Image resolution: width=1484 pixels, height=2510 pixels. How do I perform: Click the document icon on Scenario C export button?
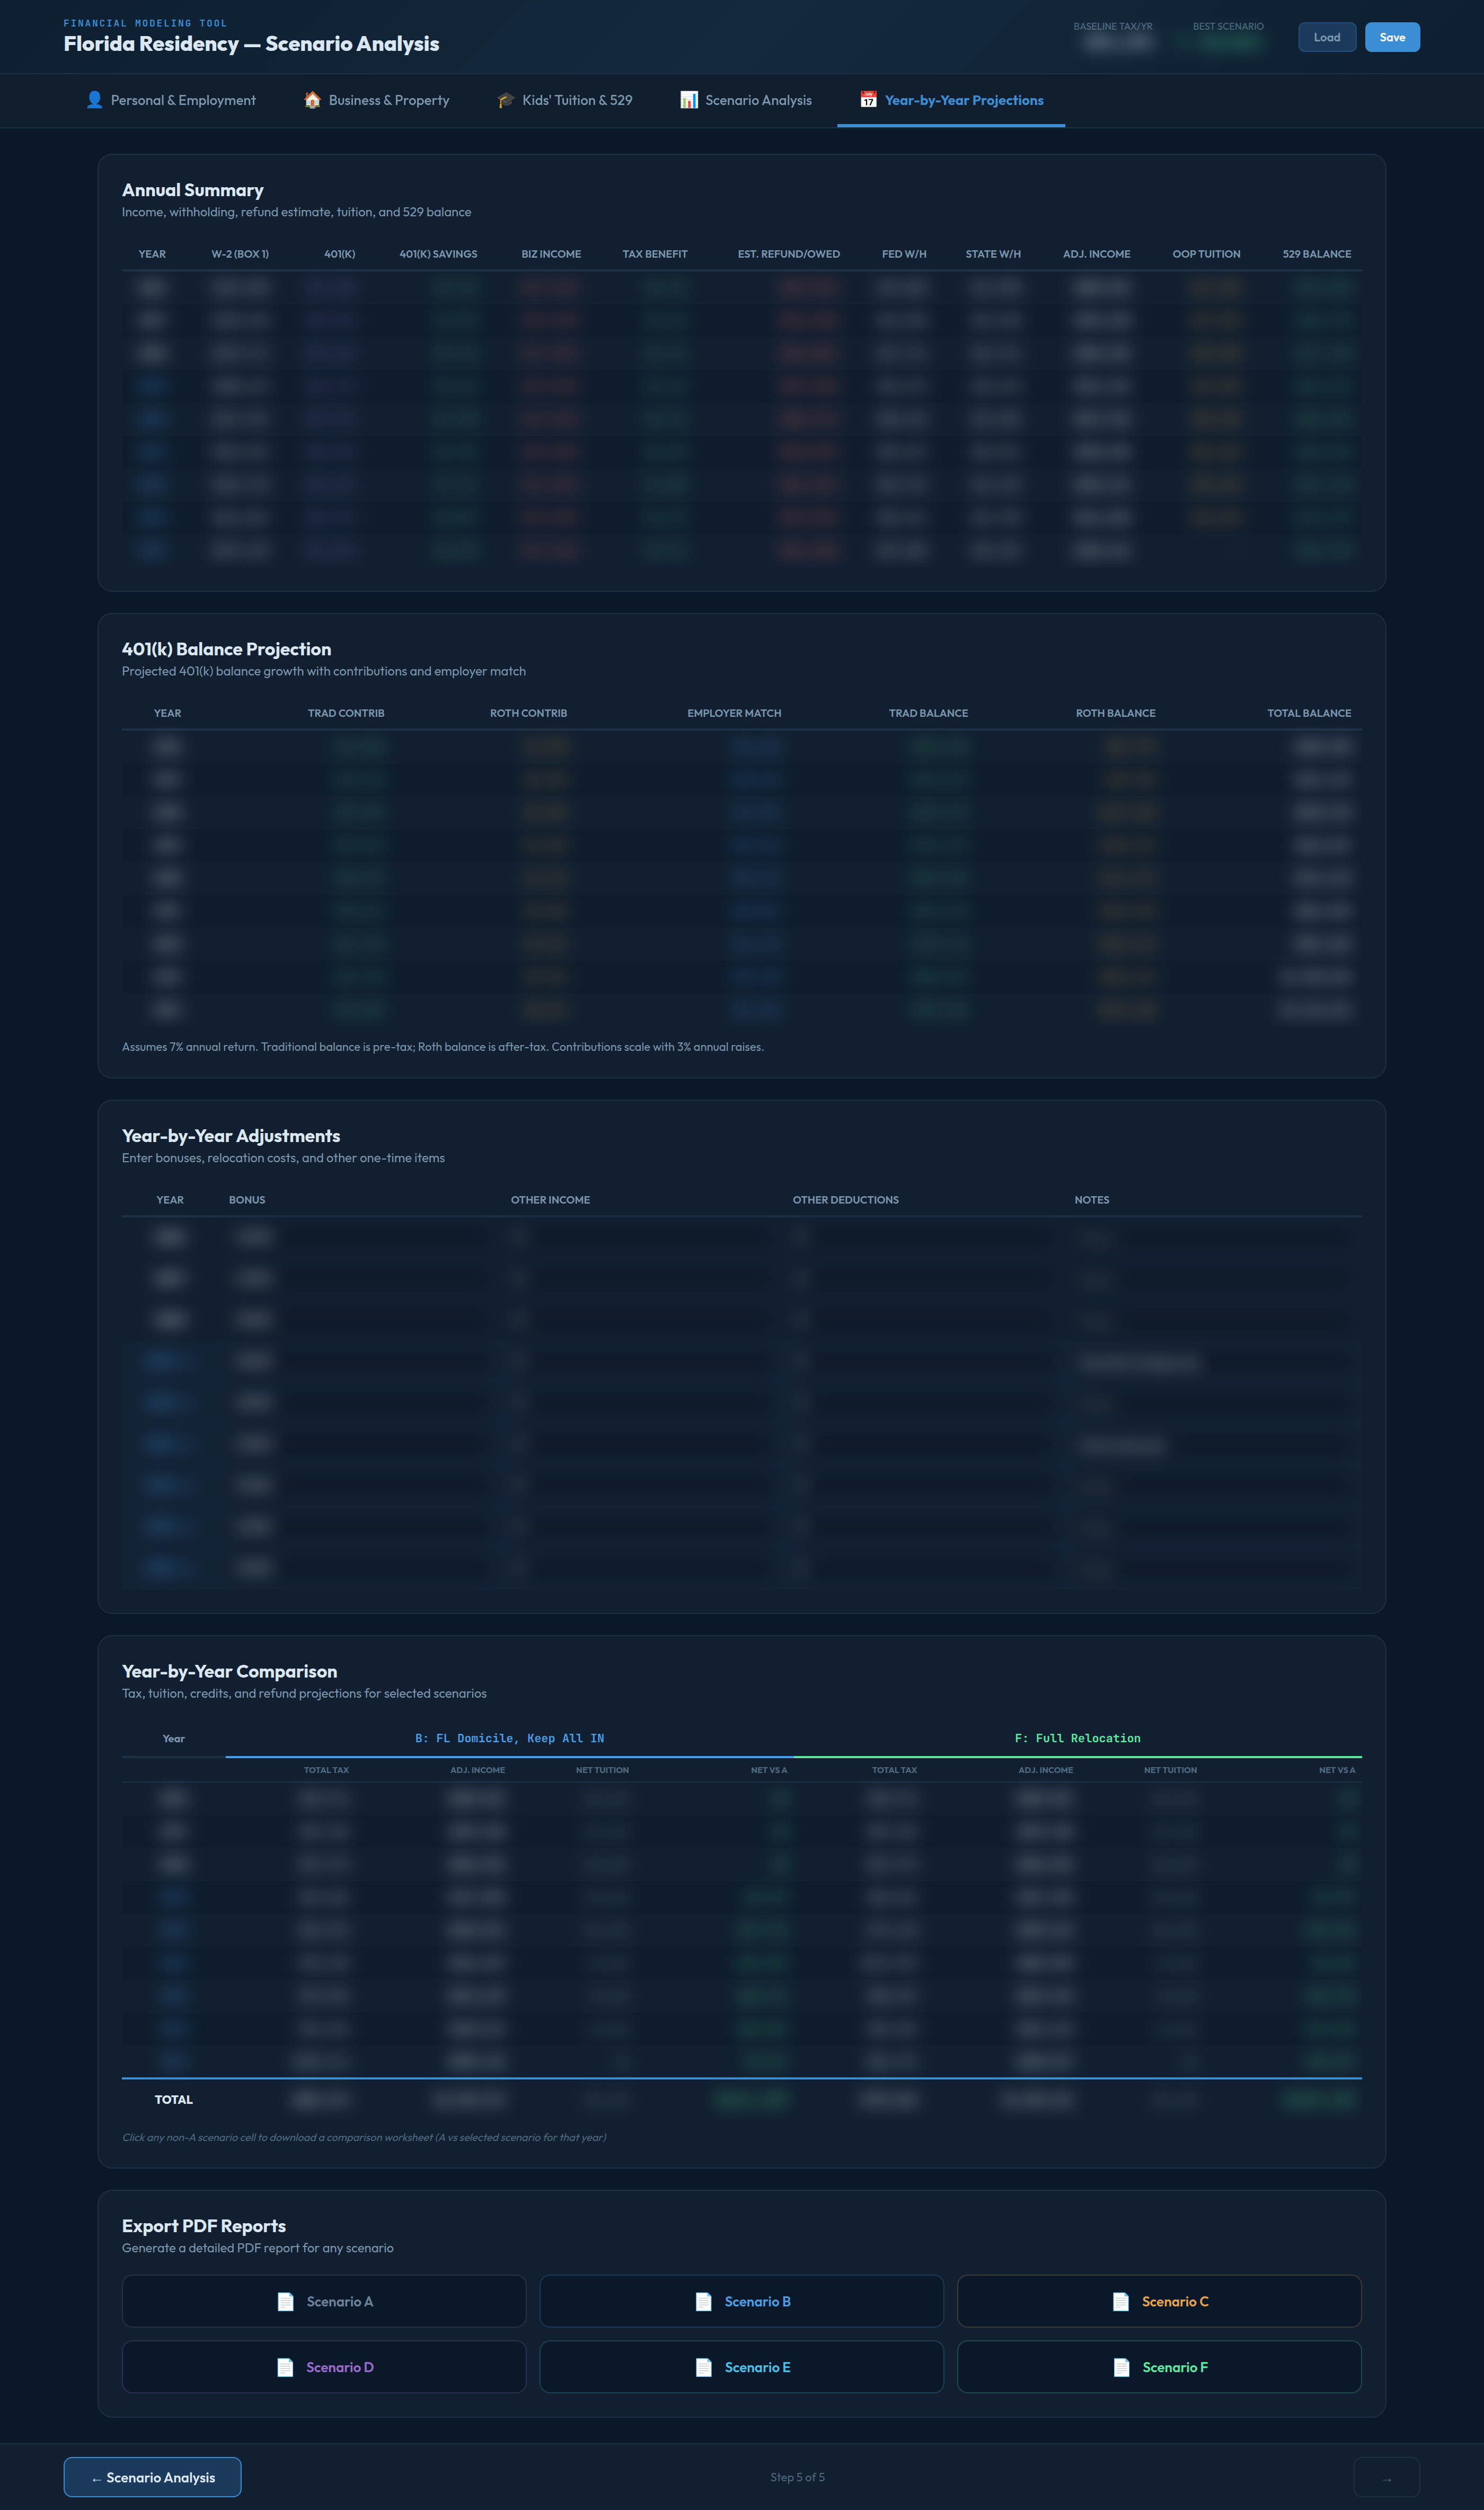coord(1121,2301)
